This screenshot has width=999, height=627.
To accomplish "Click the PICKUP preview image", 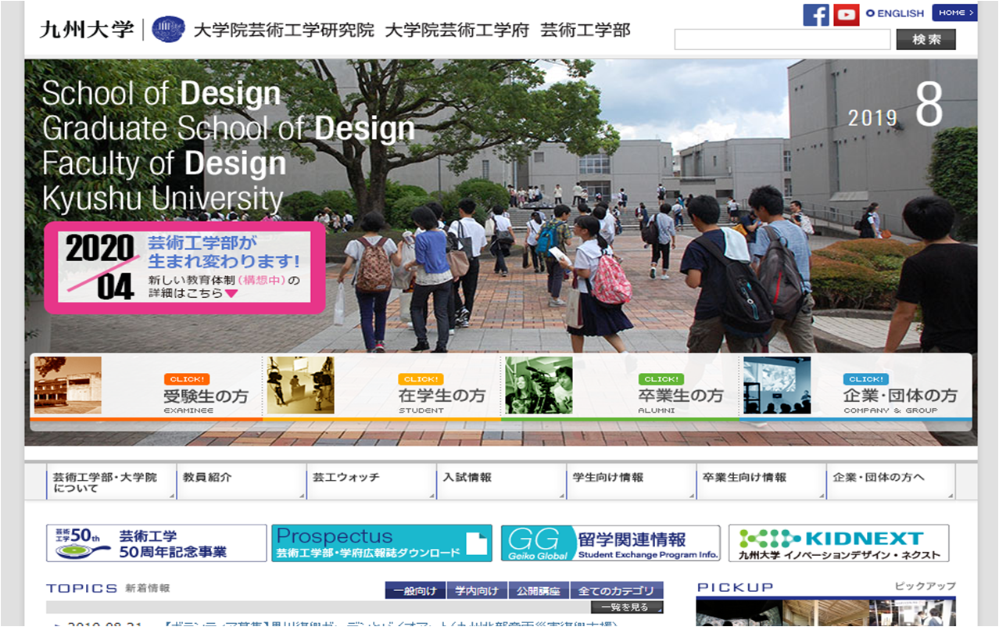I will click(x=825, y=613).
